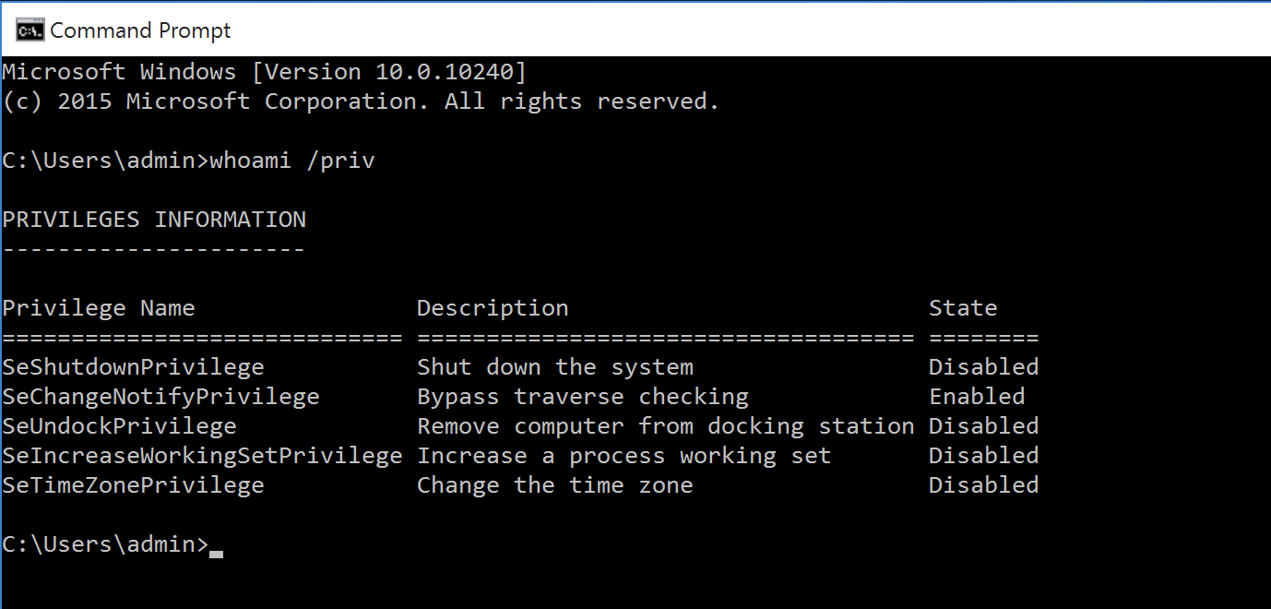Click the 'Description' column header

pos(493,308)
